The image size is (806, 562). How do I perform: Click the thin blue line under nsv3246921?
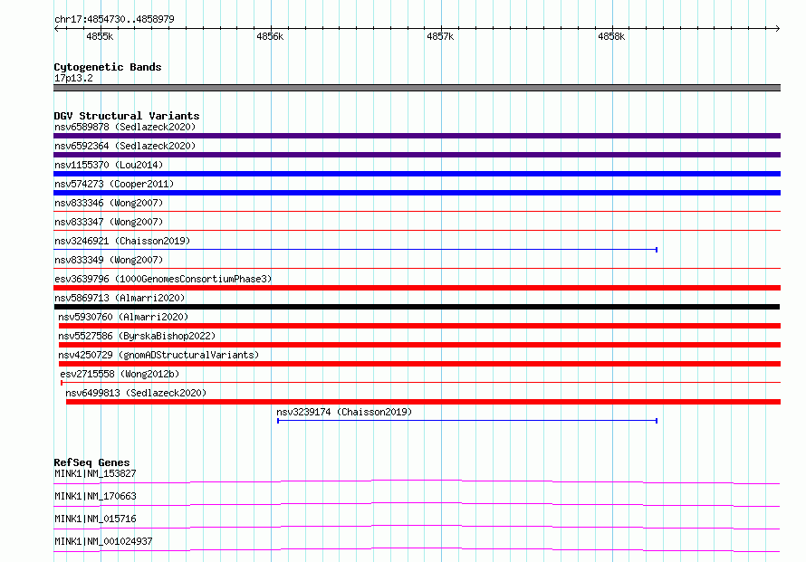(x=355, y=250)
